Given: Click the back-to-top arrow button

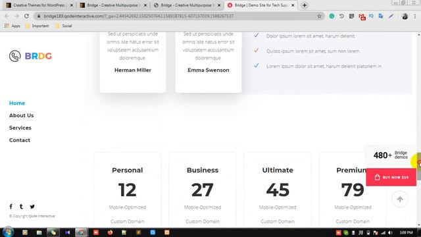Looking at the screenshot, I should point(400,199).
